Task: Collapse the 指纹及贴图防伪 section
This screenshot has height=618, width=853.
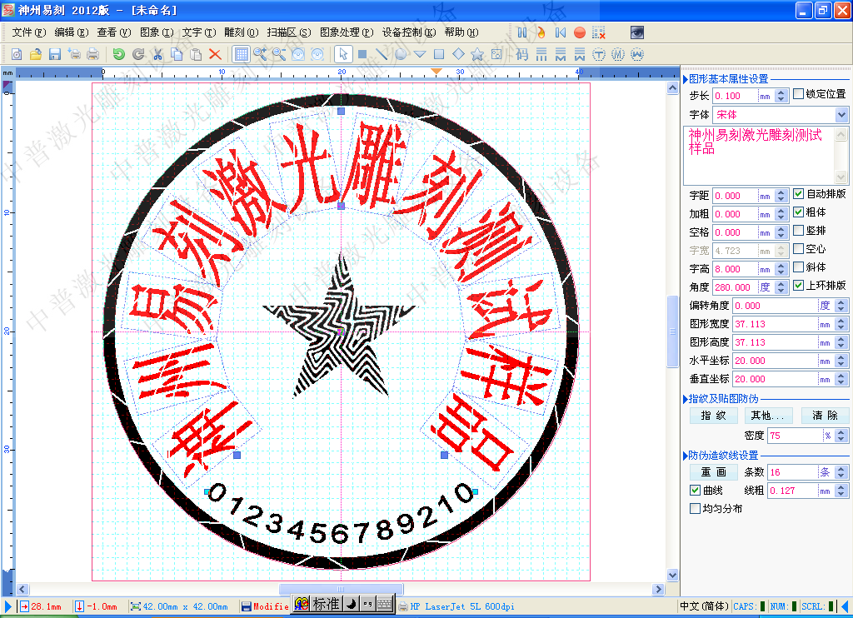Action: click(x=686, y=399)
